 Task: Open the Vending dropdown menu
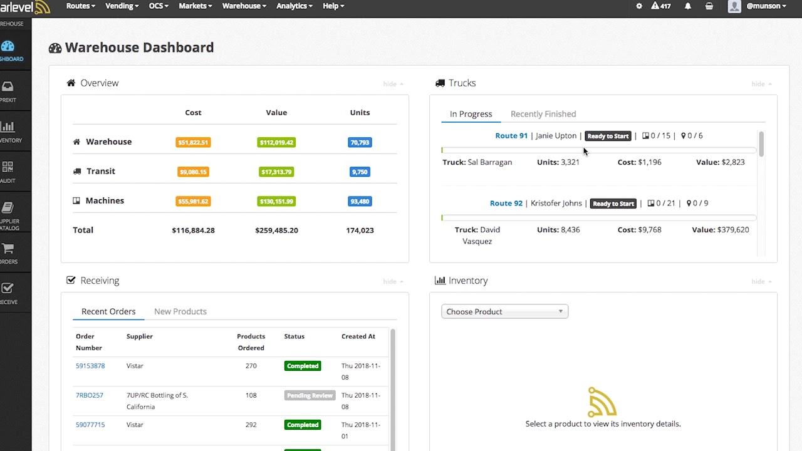click(x=122, y=6)
